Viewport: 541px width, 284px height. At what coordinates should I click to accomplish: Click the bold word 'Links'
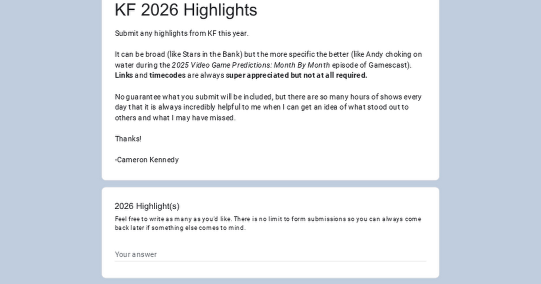124,75
